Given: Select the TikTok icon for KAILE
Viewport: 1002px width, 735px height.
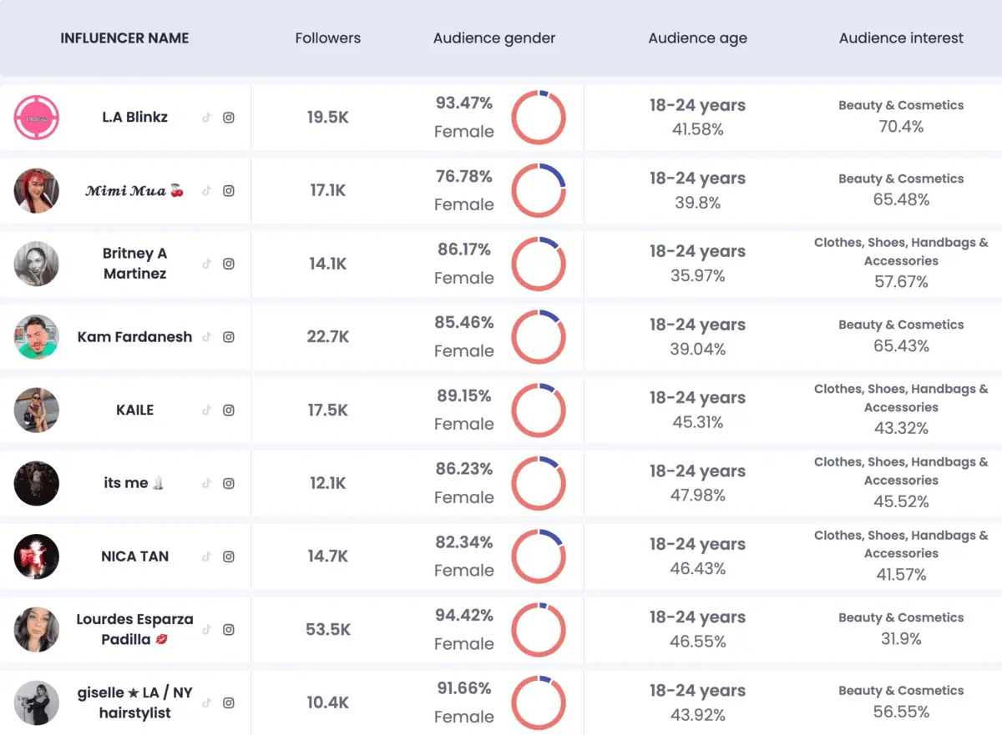Looking at the screenshot, I should (x=206, y=410).
